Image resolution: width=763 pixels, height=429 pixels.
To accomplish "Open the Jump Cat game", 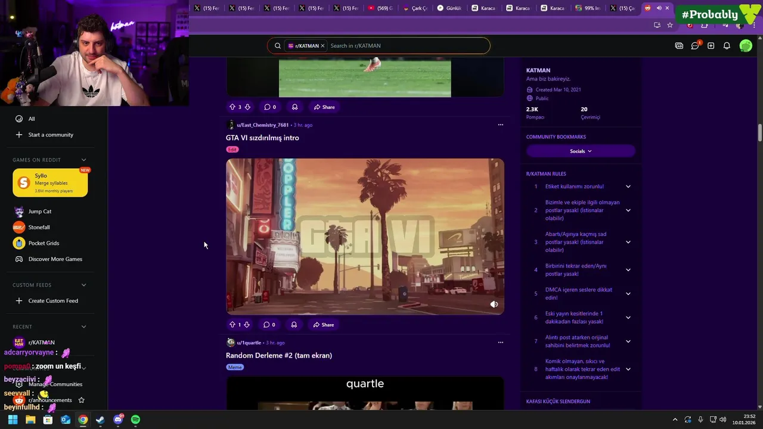I will [39, 212].
